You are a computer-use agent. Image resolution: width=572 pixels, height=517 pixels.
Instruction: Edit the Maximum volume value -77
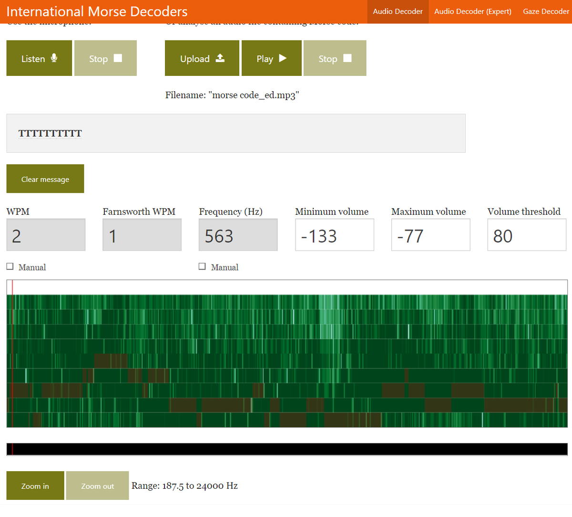click(431, 235)
